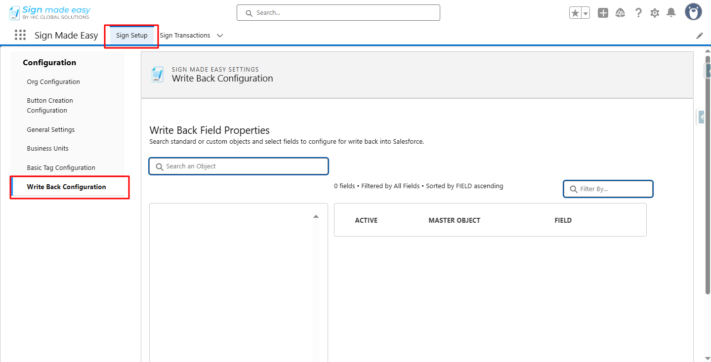The width and height of the screenshot is (711, 362).
Task: Click the Favorites star icon
Action: [575, 13]
